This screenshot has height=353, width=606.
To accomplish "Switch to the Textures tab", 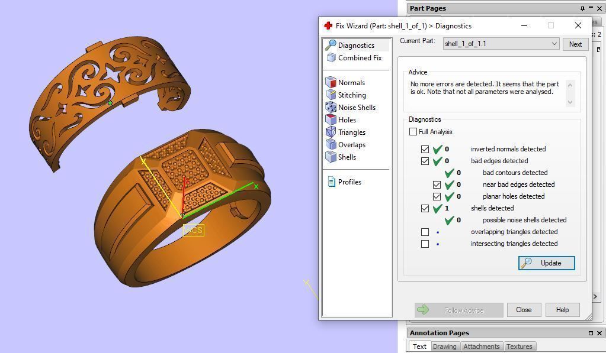I will coord(519,346).
